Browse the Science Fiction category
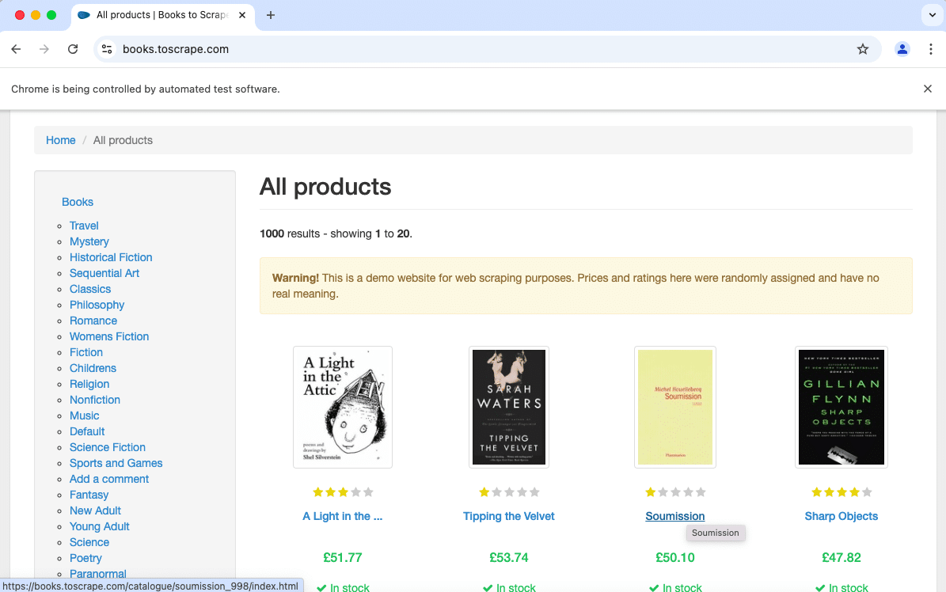This screenshot has height=592, width=946. (108, 447)
